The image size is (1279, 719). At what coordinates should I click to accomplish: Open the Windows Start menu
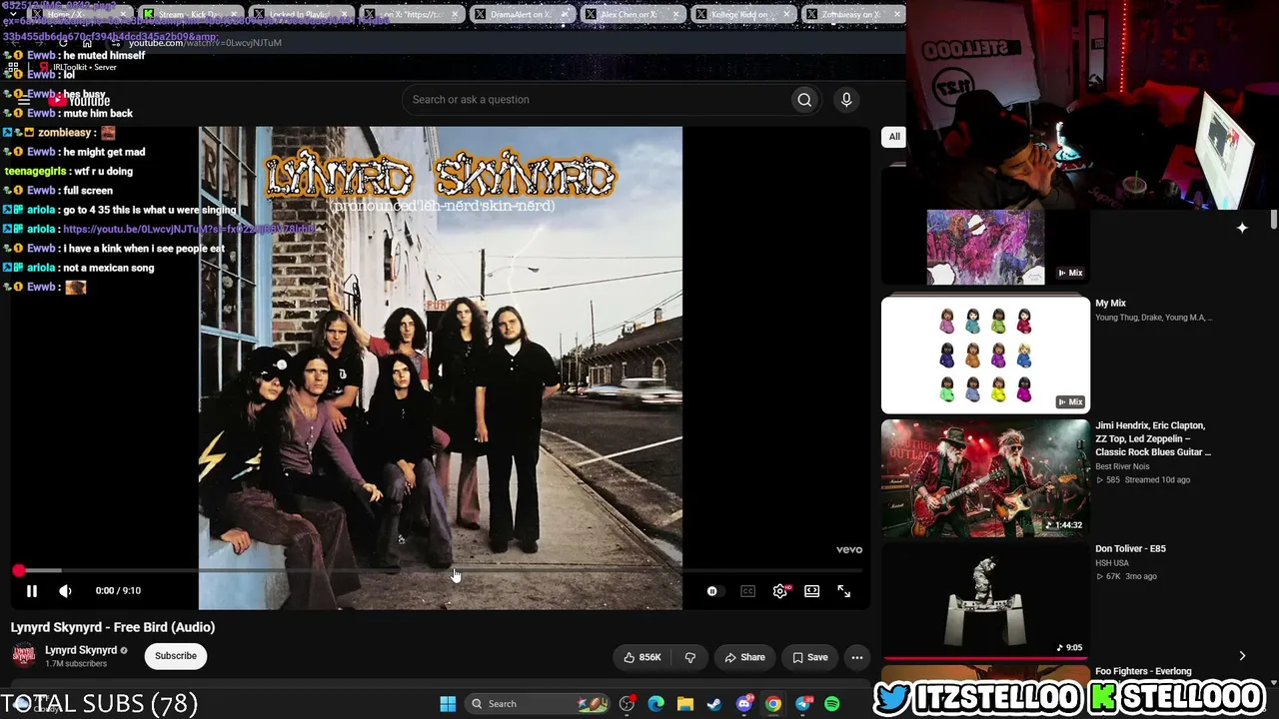(448, 704)
